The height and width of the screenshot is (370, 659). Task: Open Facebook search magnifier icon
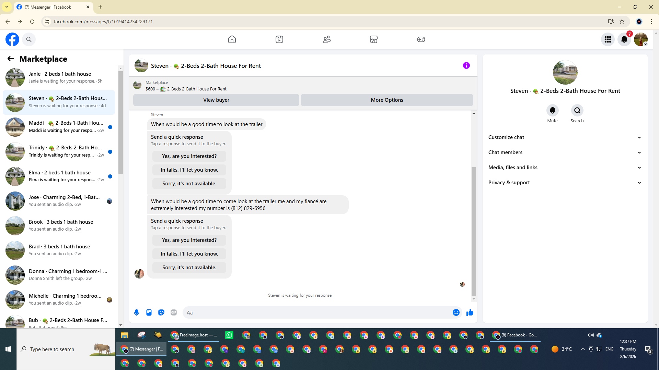[x=29, y=39]
